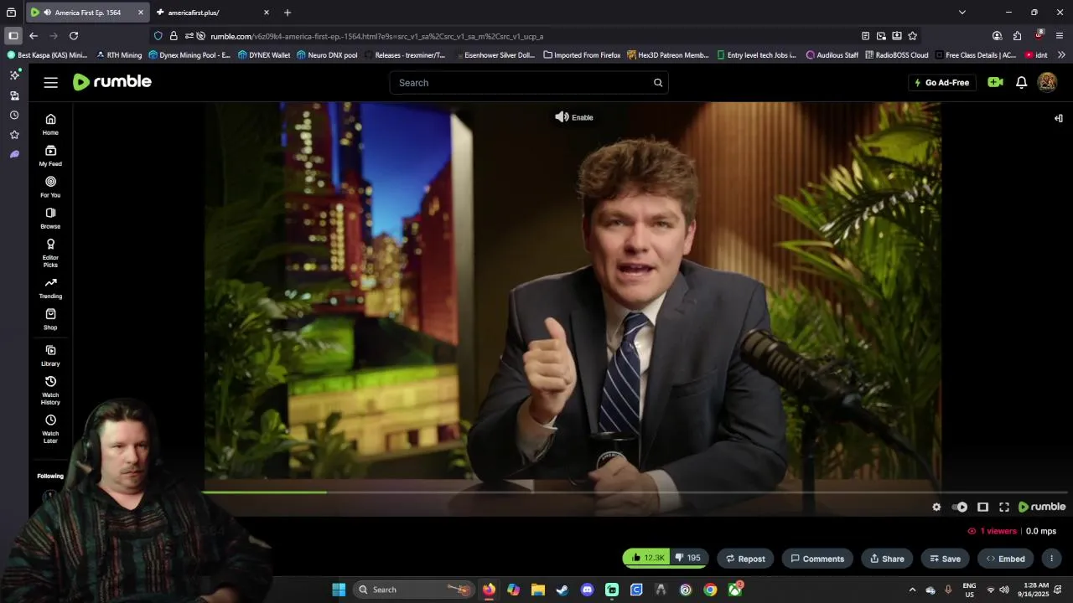Repost this video

click(x=745, y=559)
